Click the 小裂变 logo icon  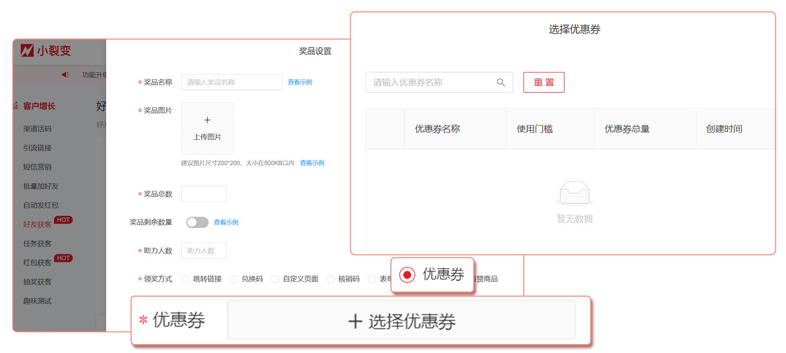(x=27, y=50)
